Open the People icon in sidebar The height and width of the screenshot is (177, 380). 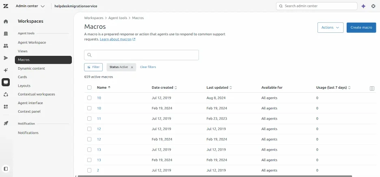[6, 46]
